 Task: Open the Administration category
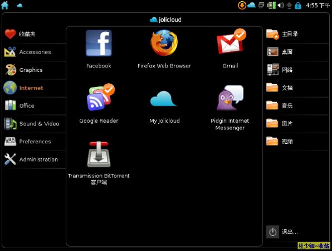[35, 160]
